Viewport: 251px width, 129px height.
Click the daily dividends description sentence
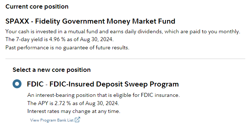(123, 32)
